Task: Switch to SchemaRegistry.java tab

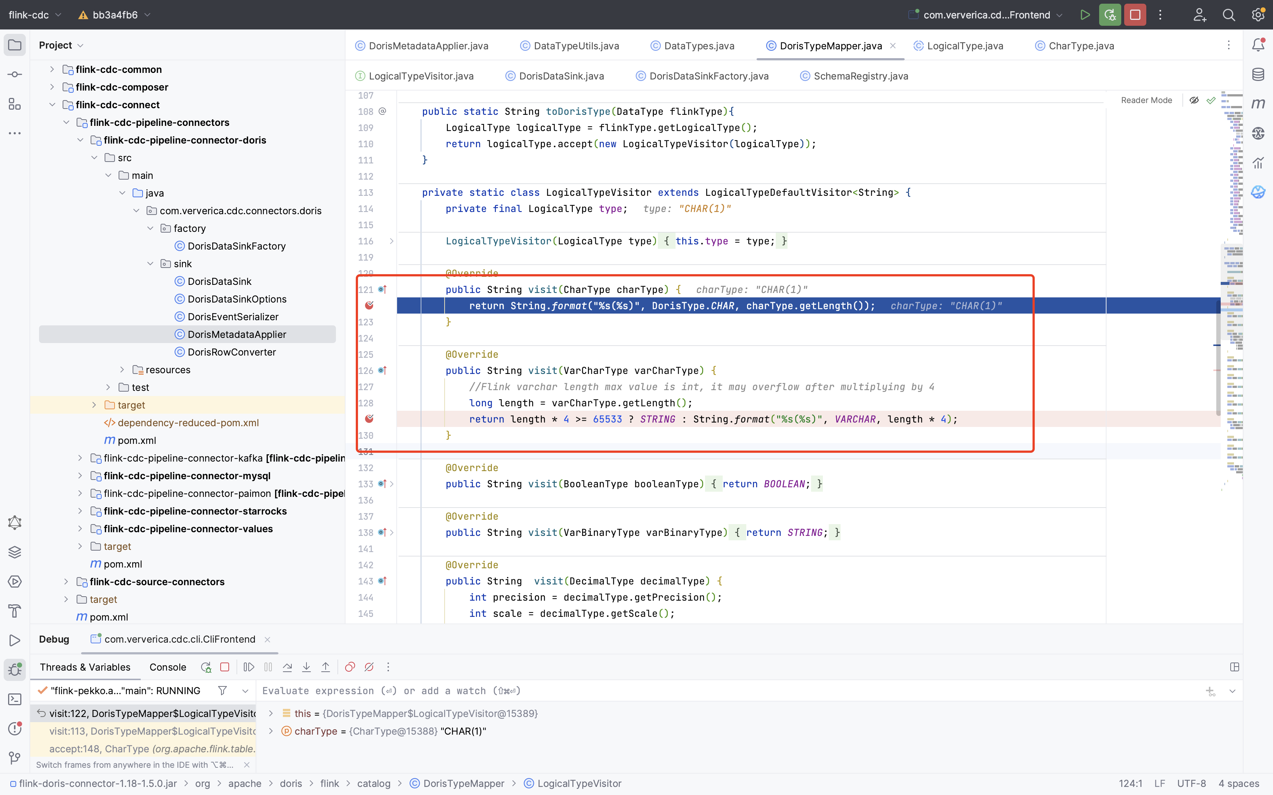Action: 854,76
